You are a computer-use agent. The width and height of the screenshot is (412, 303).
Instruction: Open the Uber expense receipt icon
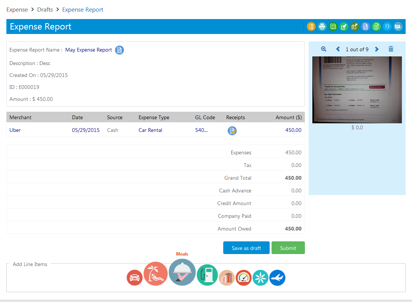tap(232, 130)
